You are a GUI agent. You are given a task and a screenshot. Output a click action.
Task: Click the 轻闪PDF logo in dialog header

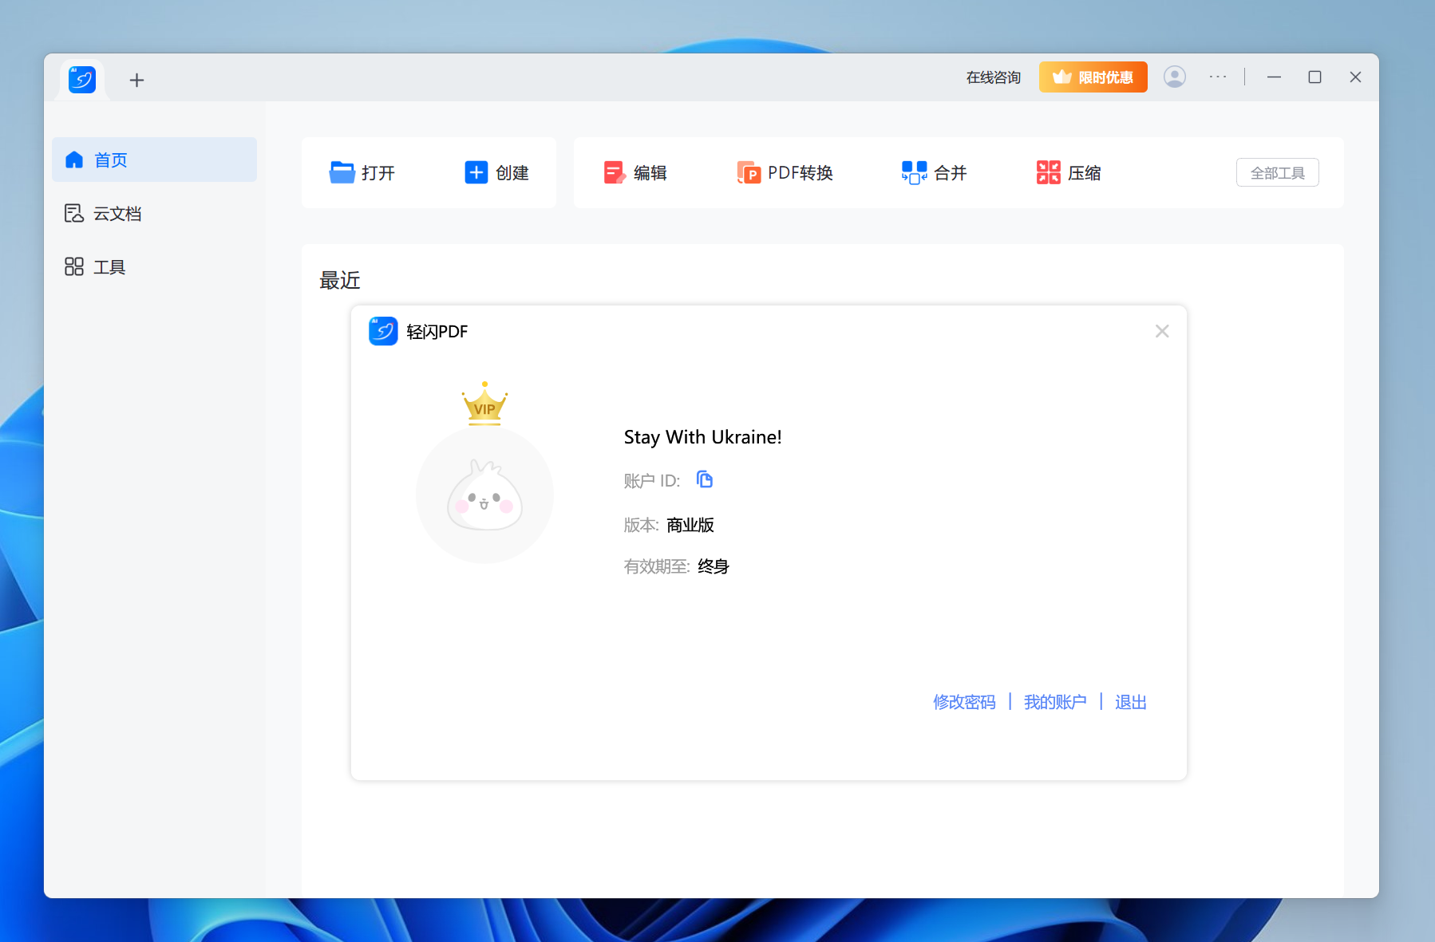click(383, 331)
